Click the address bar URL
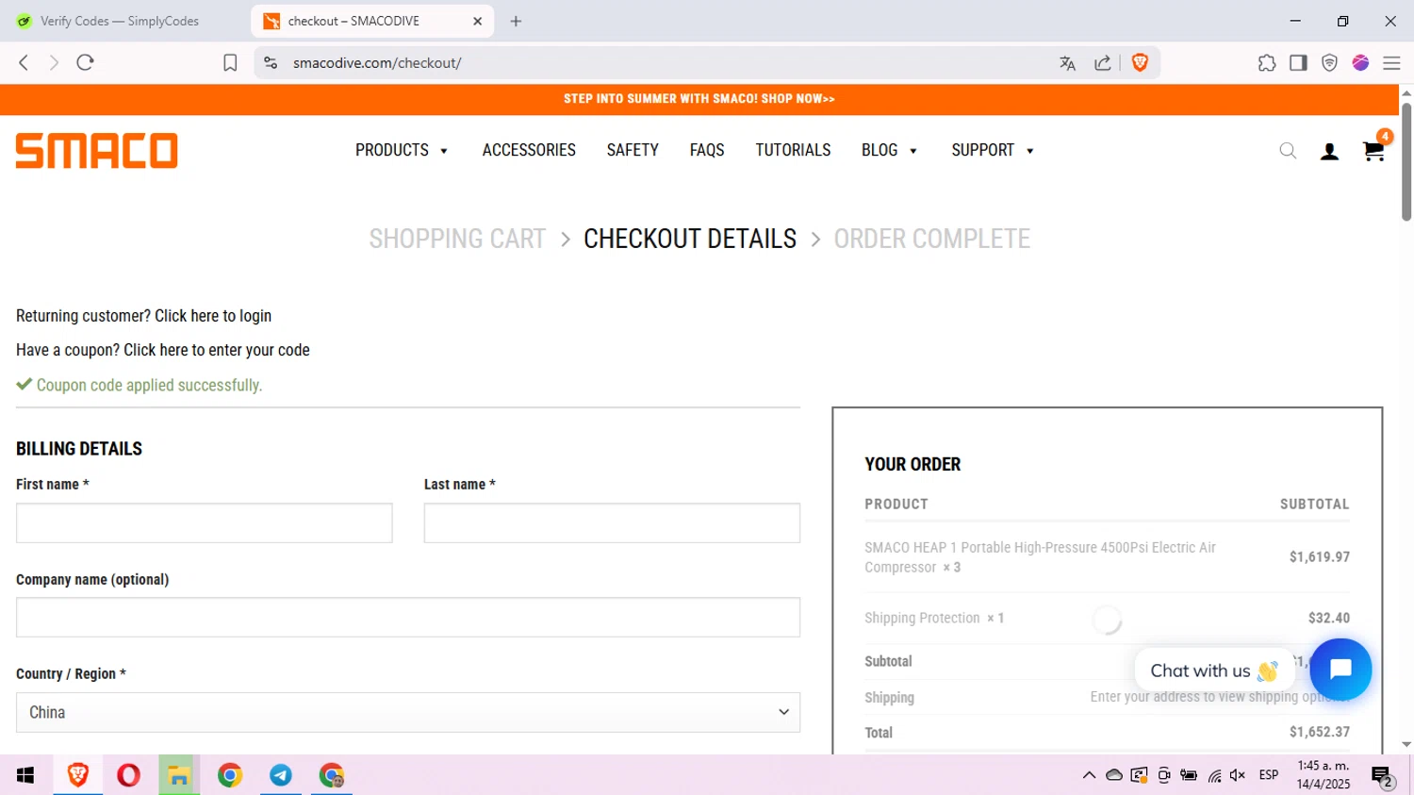This screenshot has width=1414, height=795. coord(377,63)
